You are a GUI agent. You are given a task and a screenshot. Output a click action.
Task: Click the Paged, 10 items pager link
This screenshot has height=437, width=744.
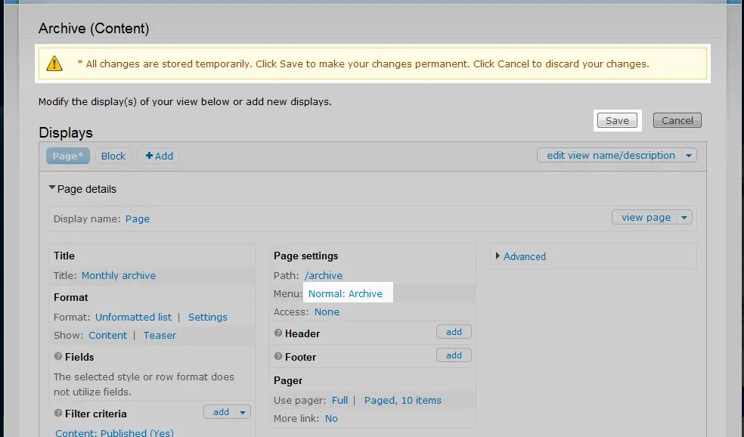(x=402, y=400)
